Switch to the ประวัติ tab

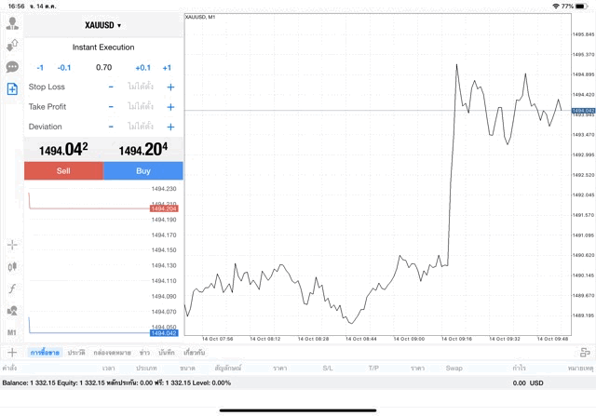(76, 353)
